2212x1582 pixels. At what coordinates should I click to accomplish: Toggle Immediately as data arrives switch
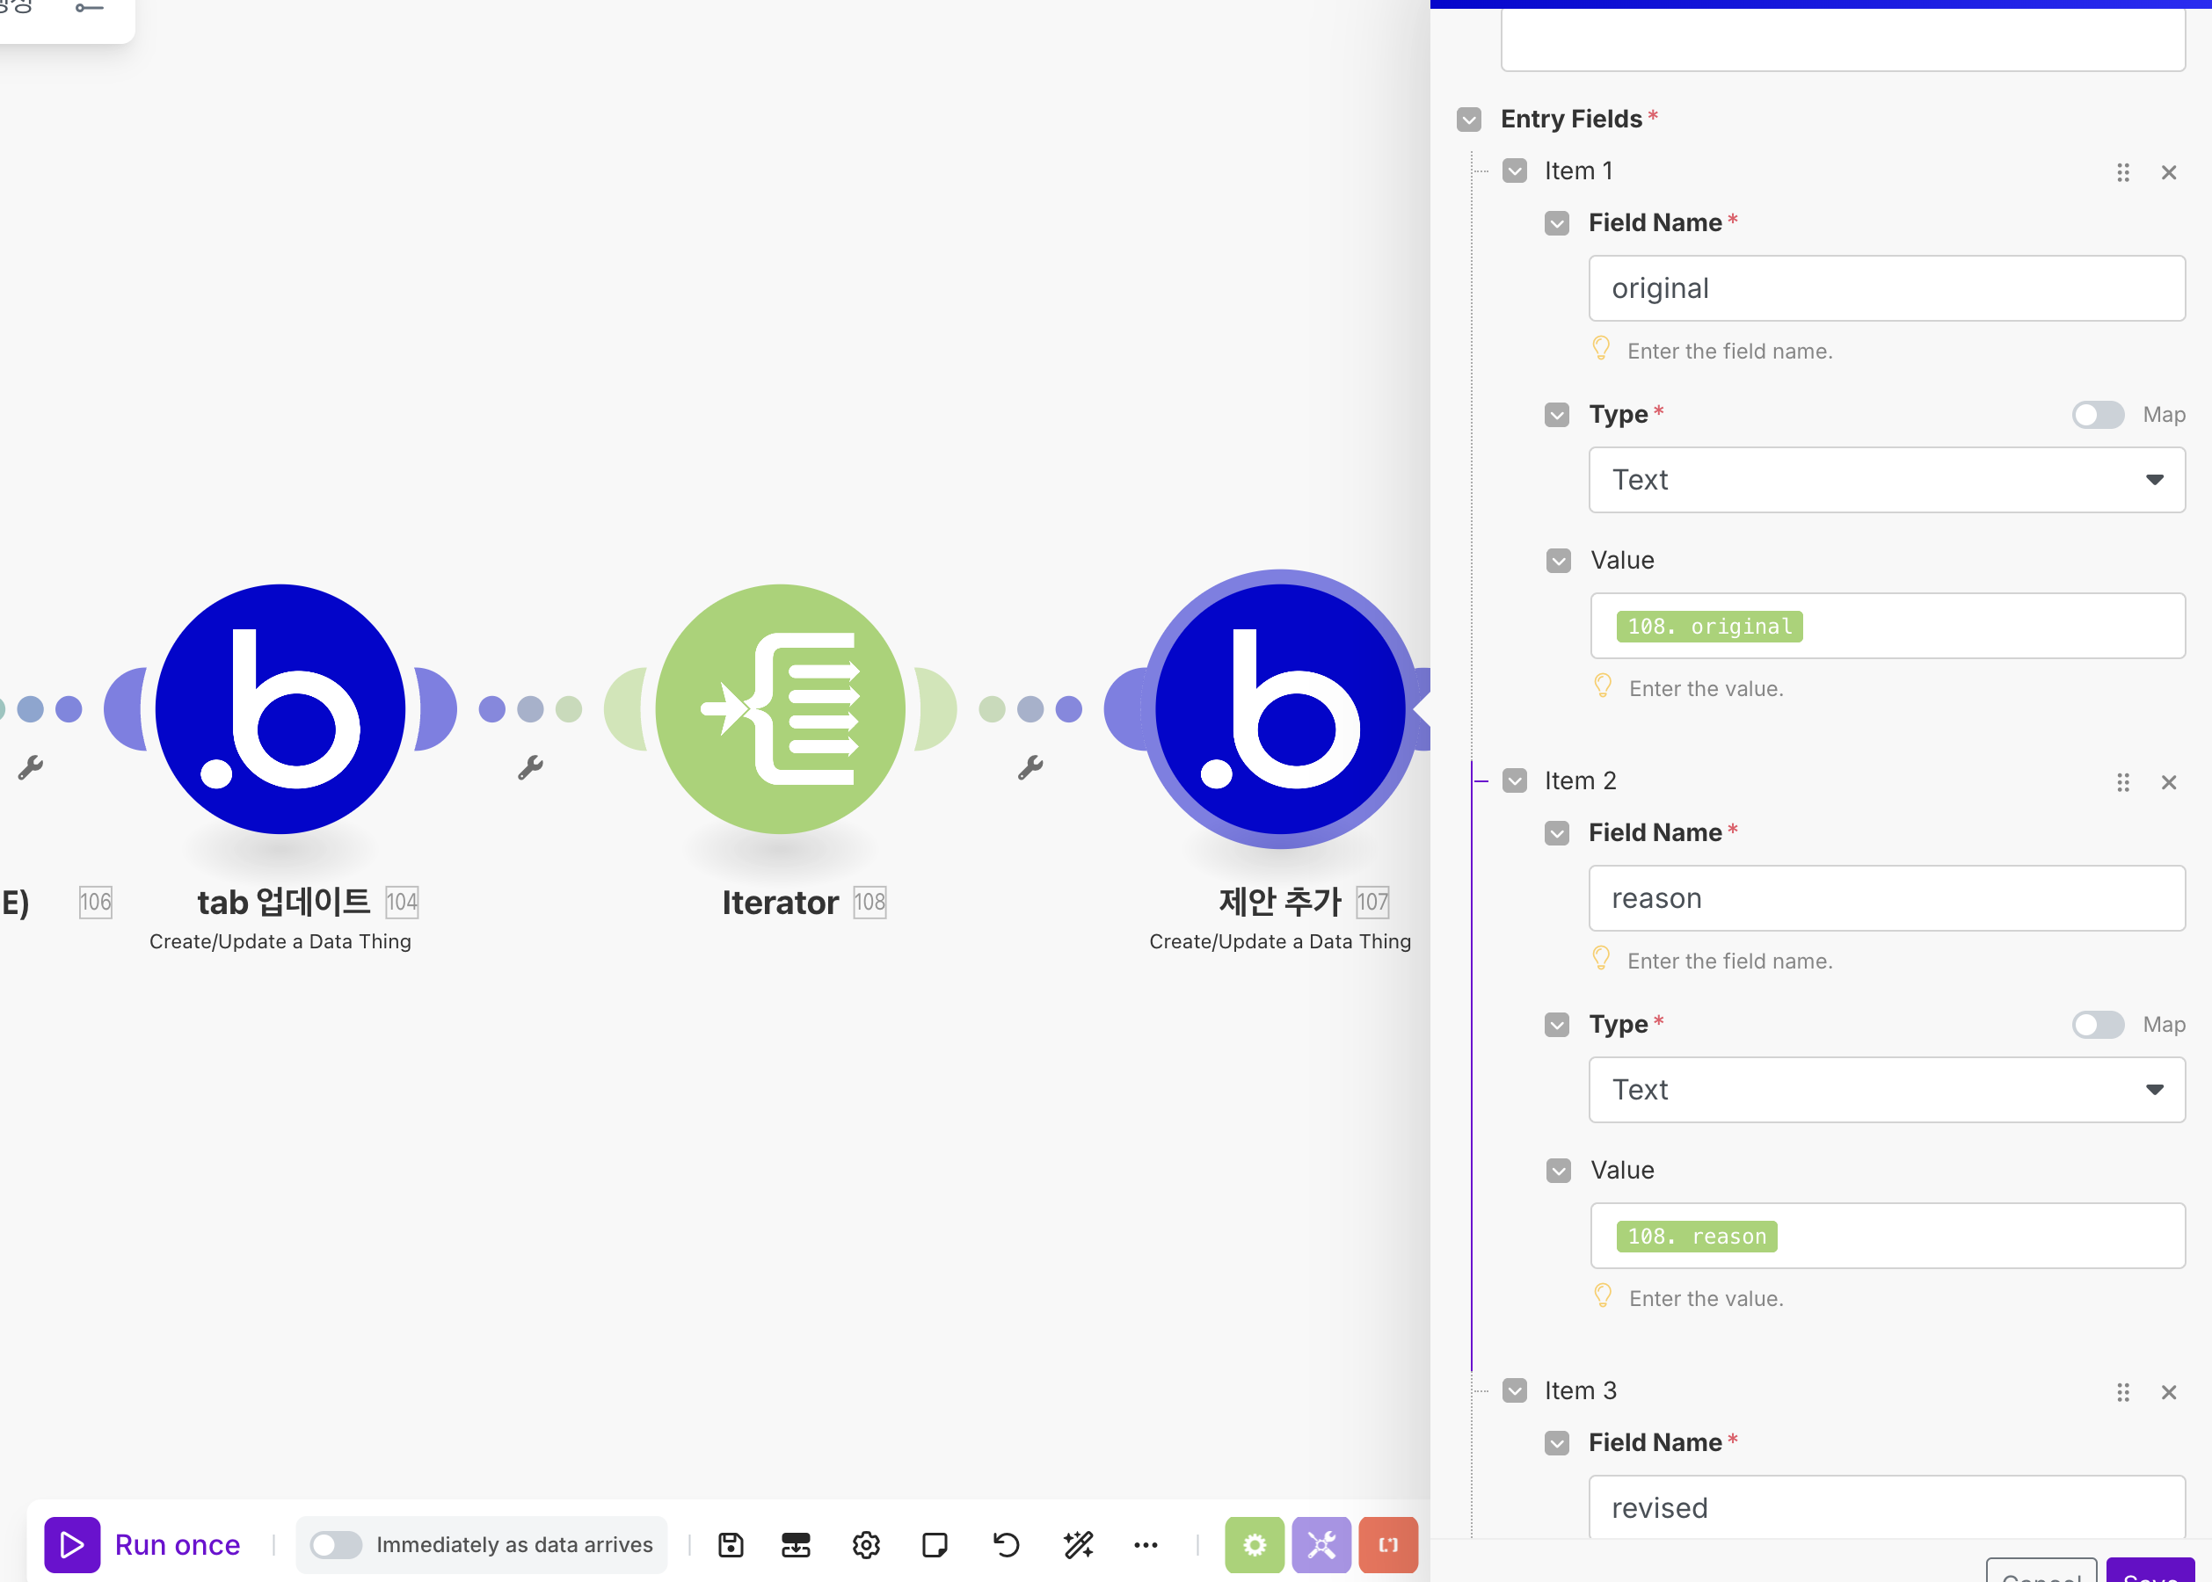pyautogui.click(x=335, y=1545)
